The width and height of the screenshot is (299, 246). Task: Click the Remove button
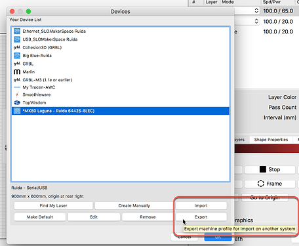pyautogui.click(x=148, y=217)
